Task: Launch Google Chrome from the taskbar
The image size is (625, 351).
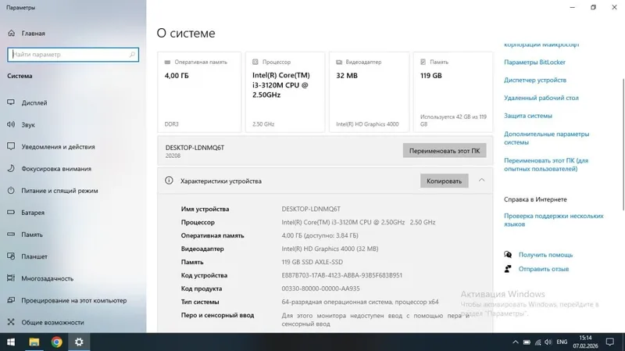Action: 56,342
